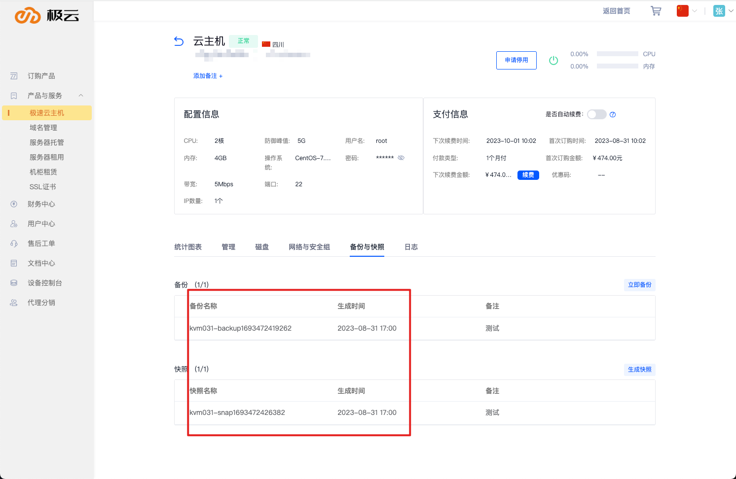
Task: Toggle the 是否自动续费 switch
Action: [x=596, y=114]
